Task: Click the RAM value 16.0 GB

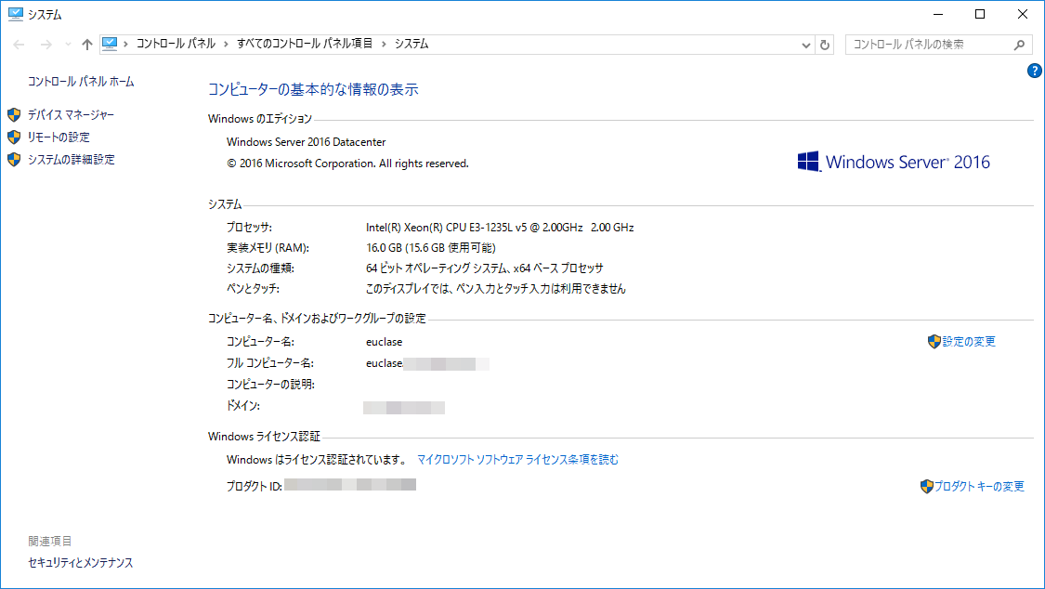Action: (x=430, y=248)
